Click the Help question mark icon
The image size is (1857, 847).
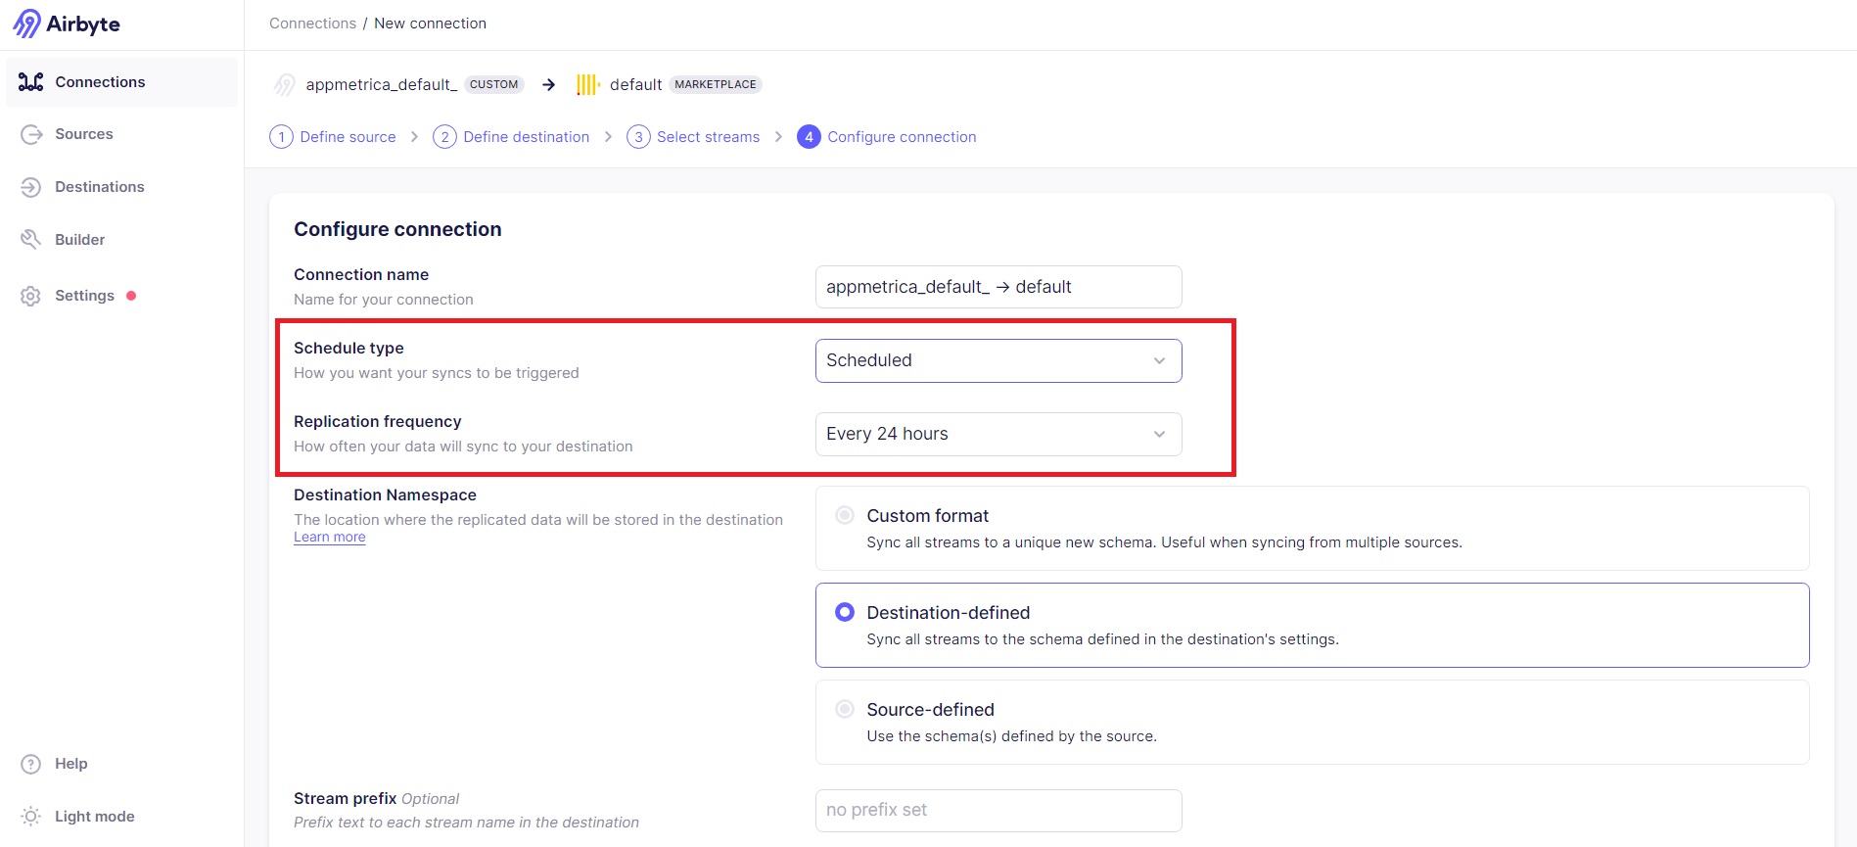point(31,764)
